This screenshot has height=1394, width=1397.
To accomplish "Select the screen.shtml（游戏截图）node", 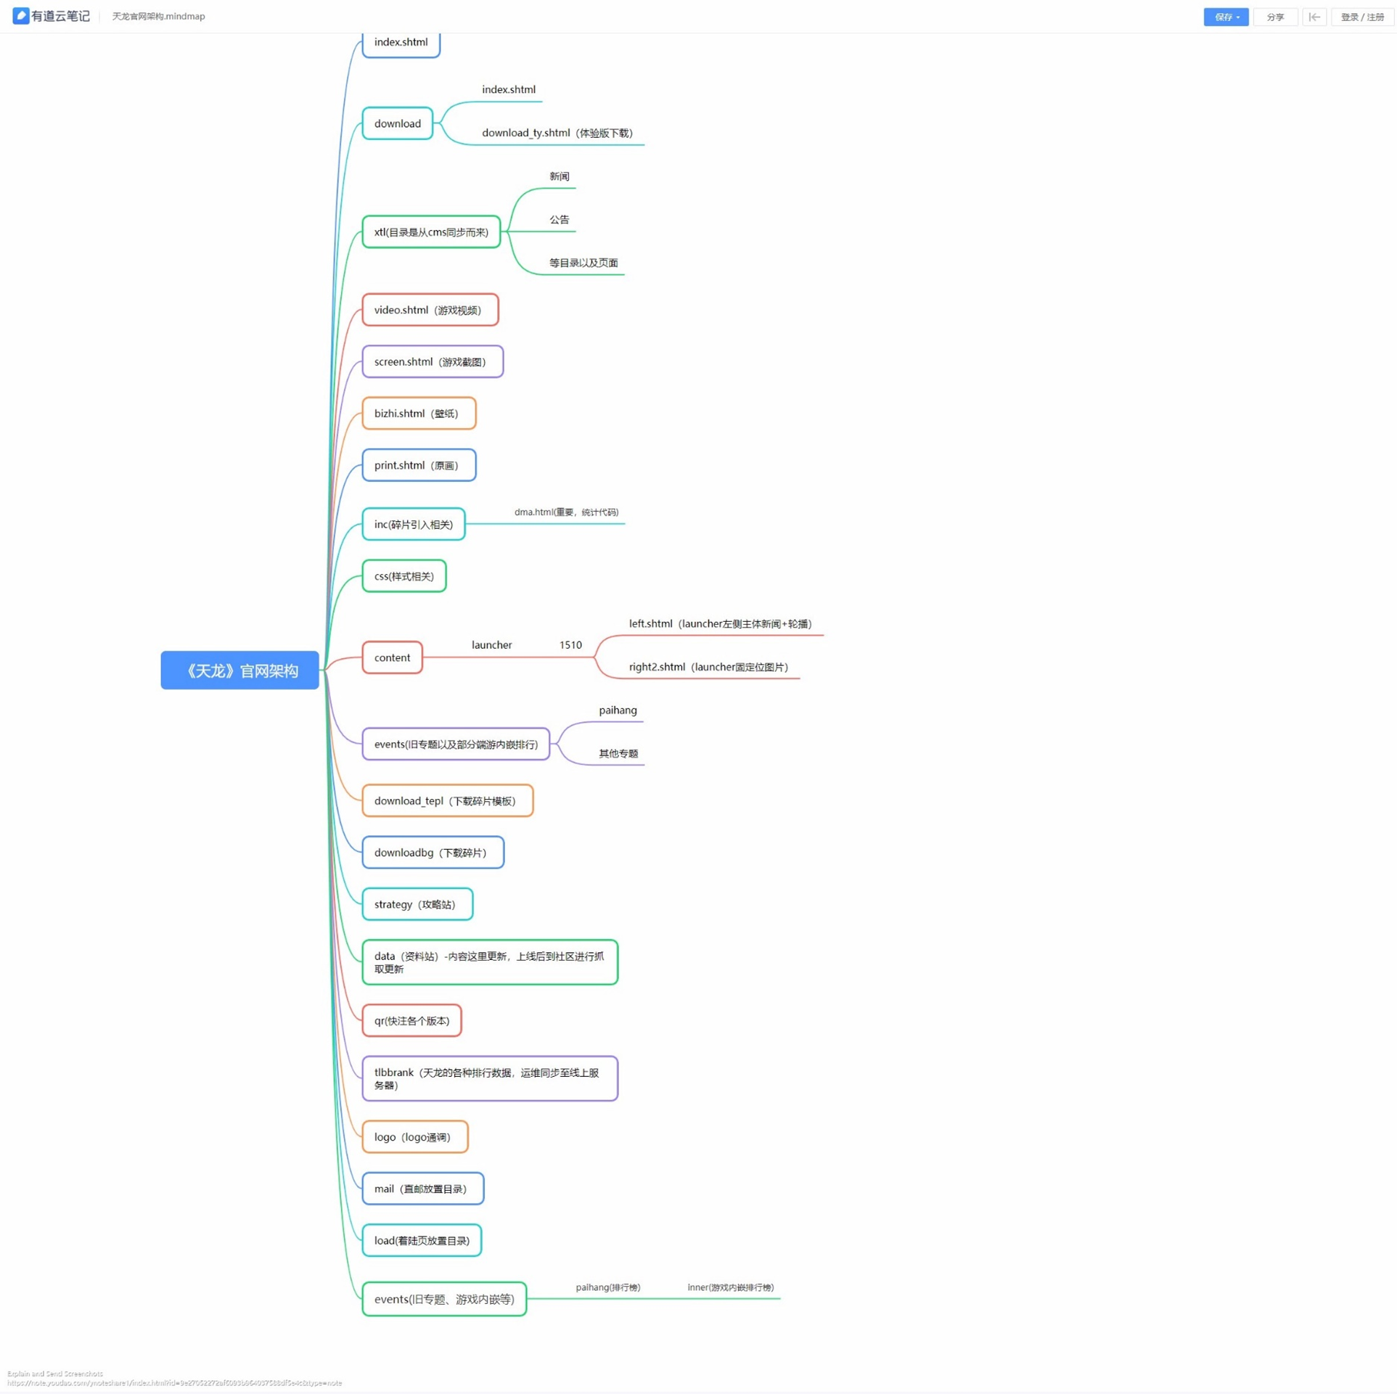I will [432, 361].
